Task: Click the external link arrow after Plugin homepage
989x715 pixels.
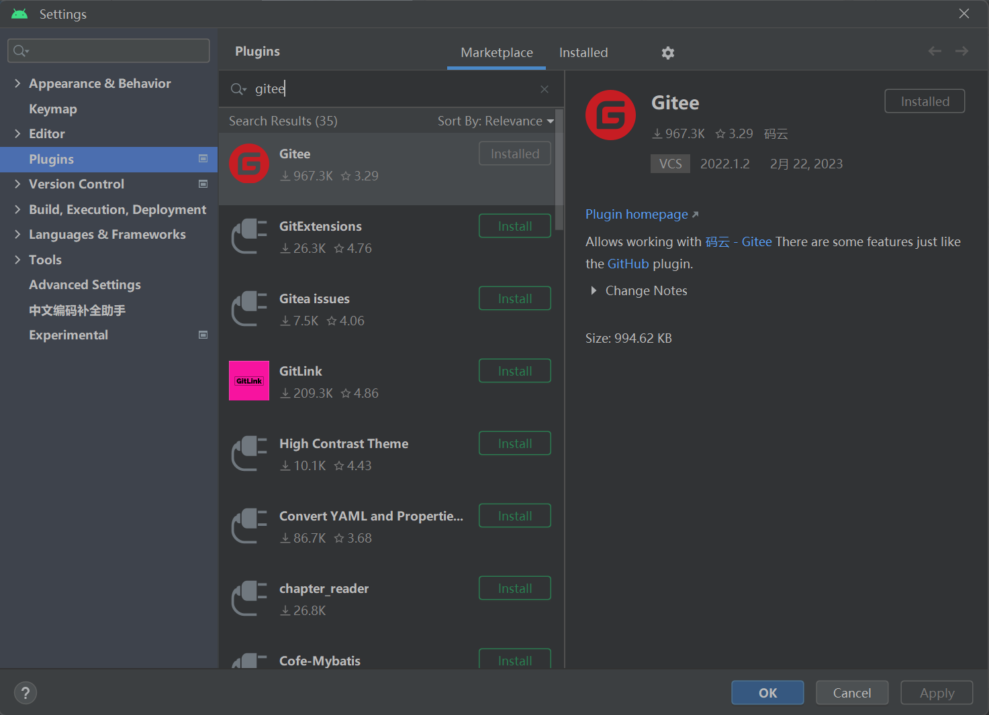Action: [695, 215]
